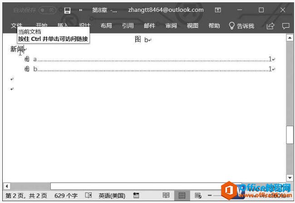Click the zoom out minus button
The width and height of the screenshot is (295, 203).
210,195
